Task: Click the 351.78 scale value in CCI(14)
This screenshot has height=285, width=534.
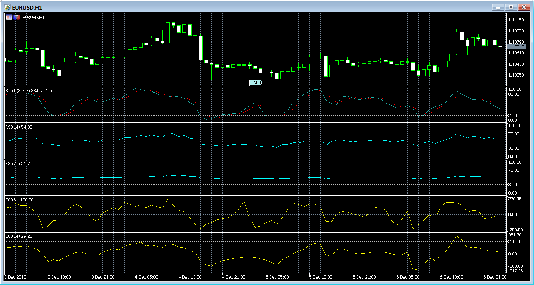Action: click(515, 235)
